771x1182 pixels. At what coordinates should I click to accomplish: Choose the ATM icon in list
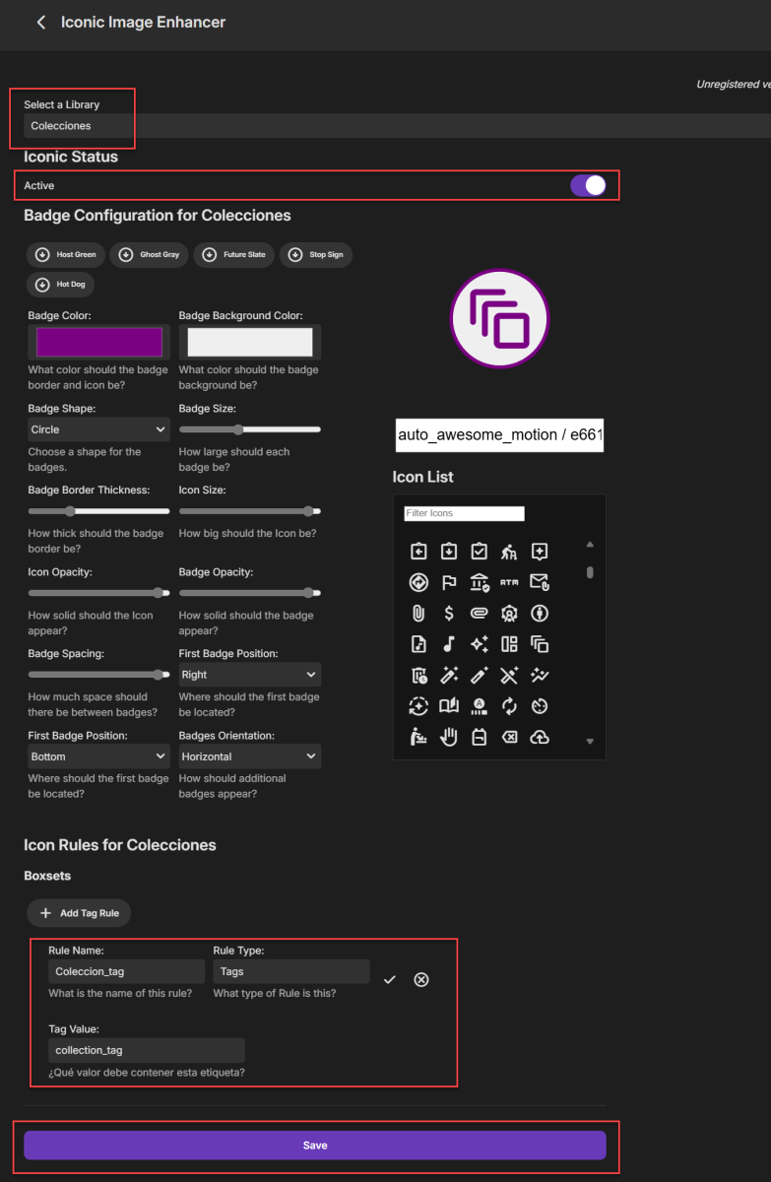[x=509, y=582]
